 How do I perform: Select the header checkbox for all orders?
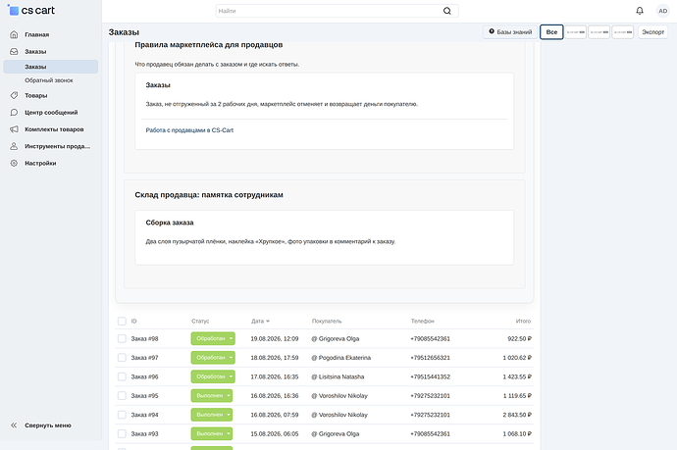click(x=122, y=321)
